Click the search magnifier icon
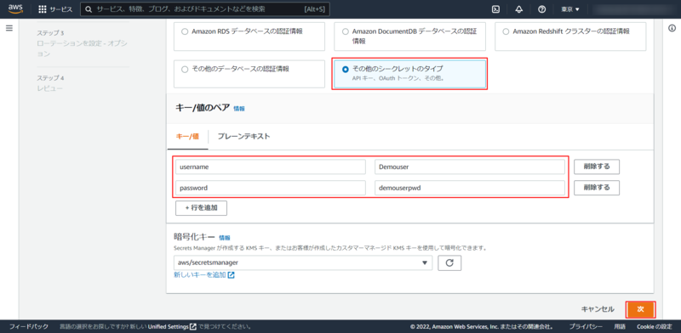Image resolution: width=681 pixels, height=333 pixels. coord(89,9)
